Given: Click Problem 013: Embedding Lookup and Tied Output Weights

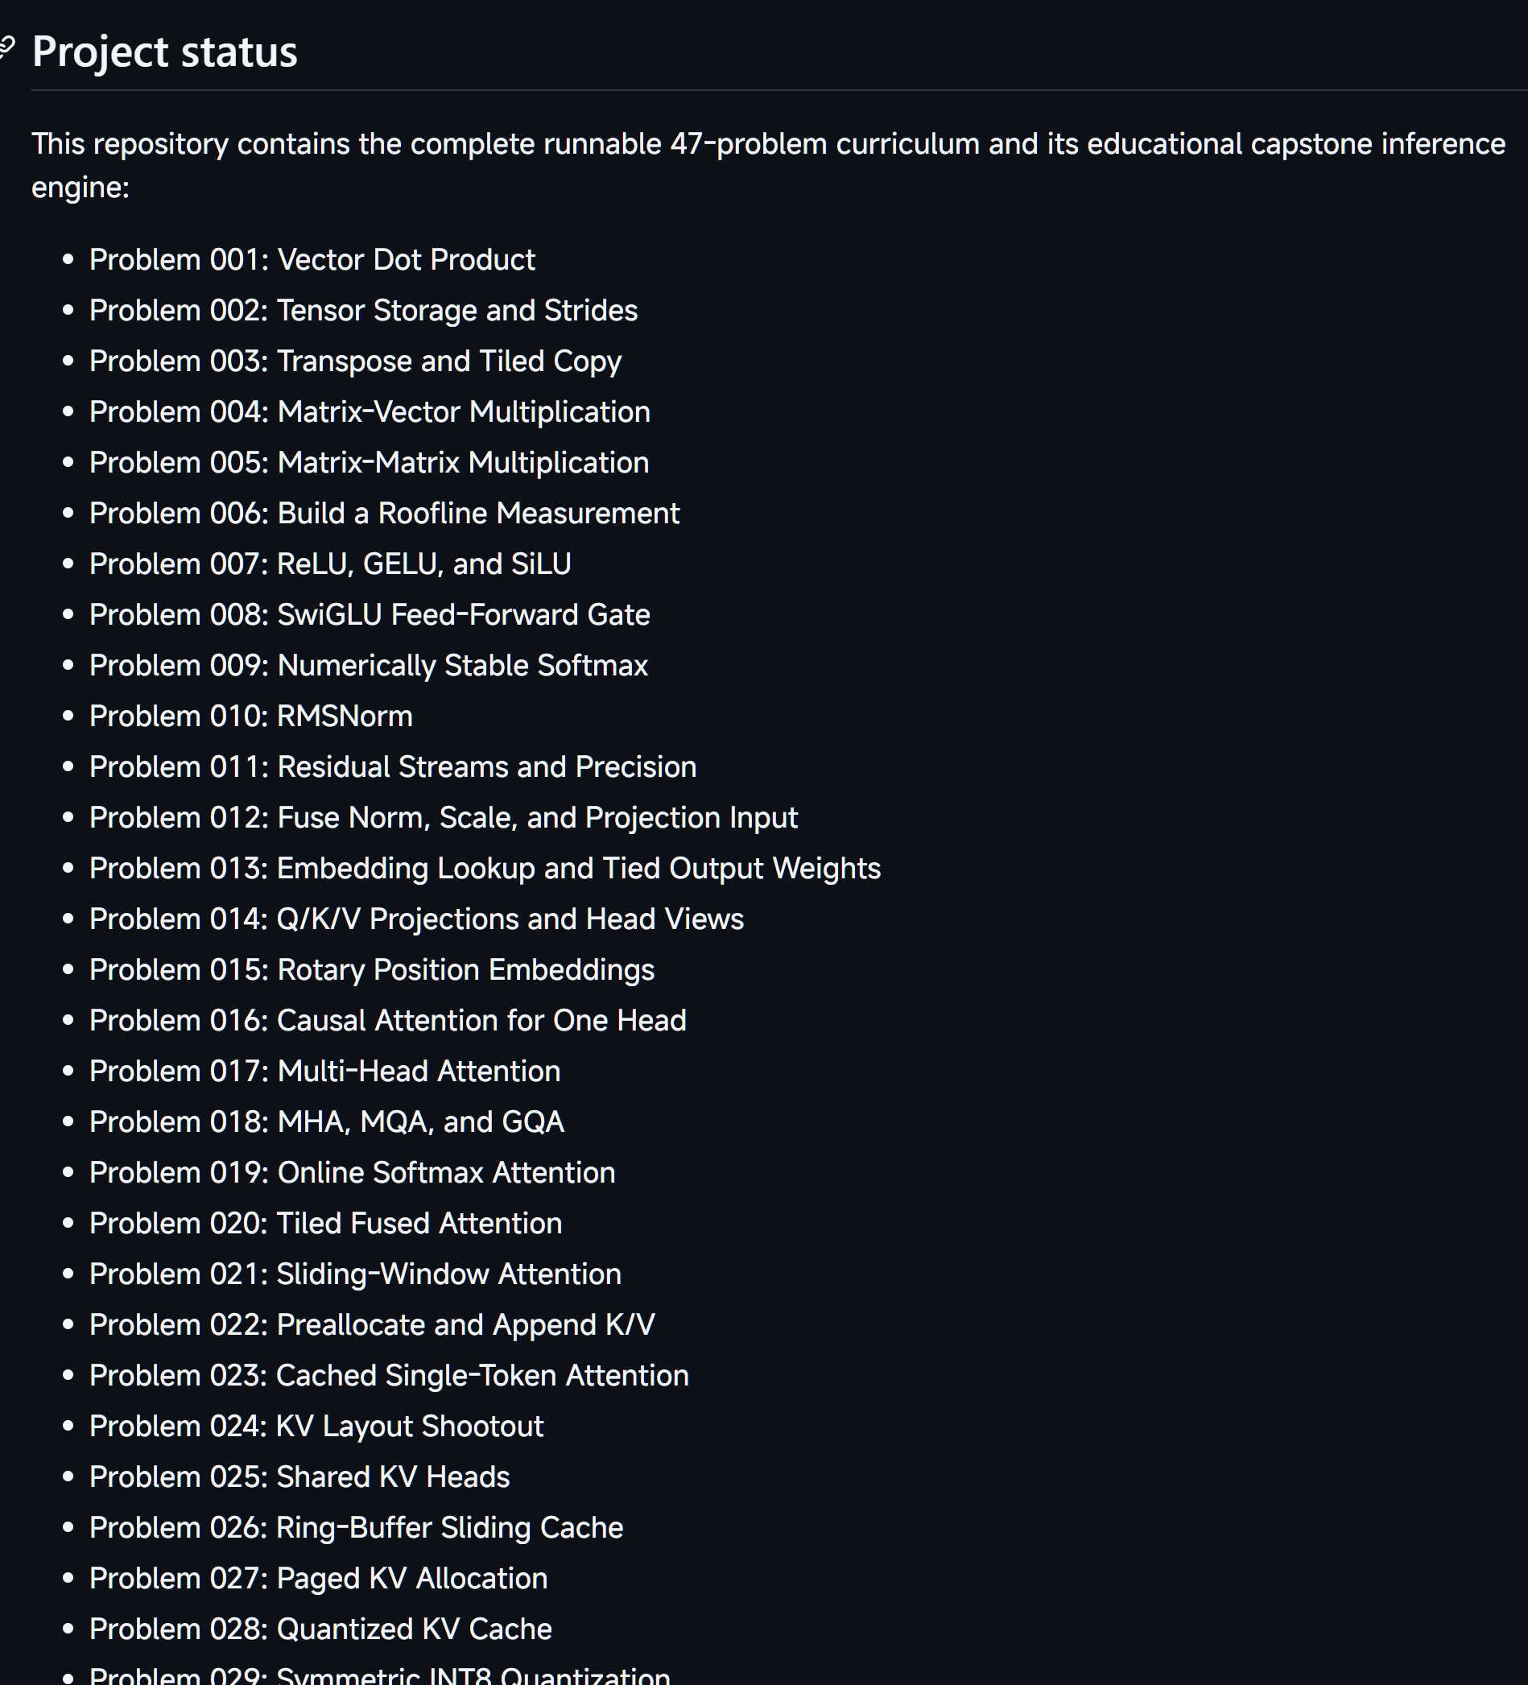Looking at the screenshot, I should click(485, 869).
